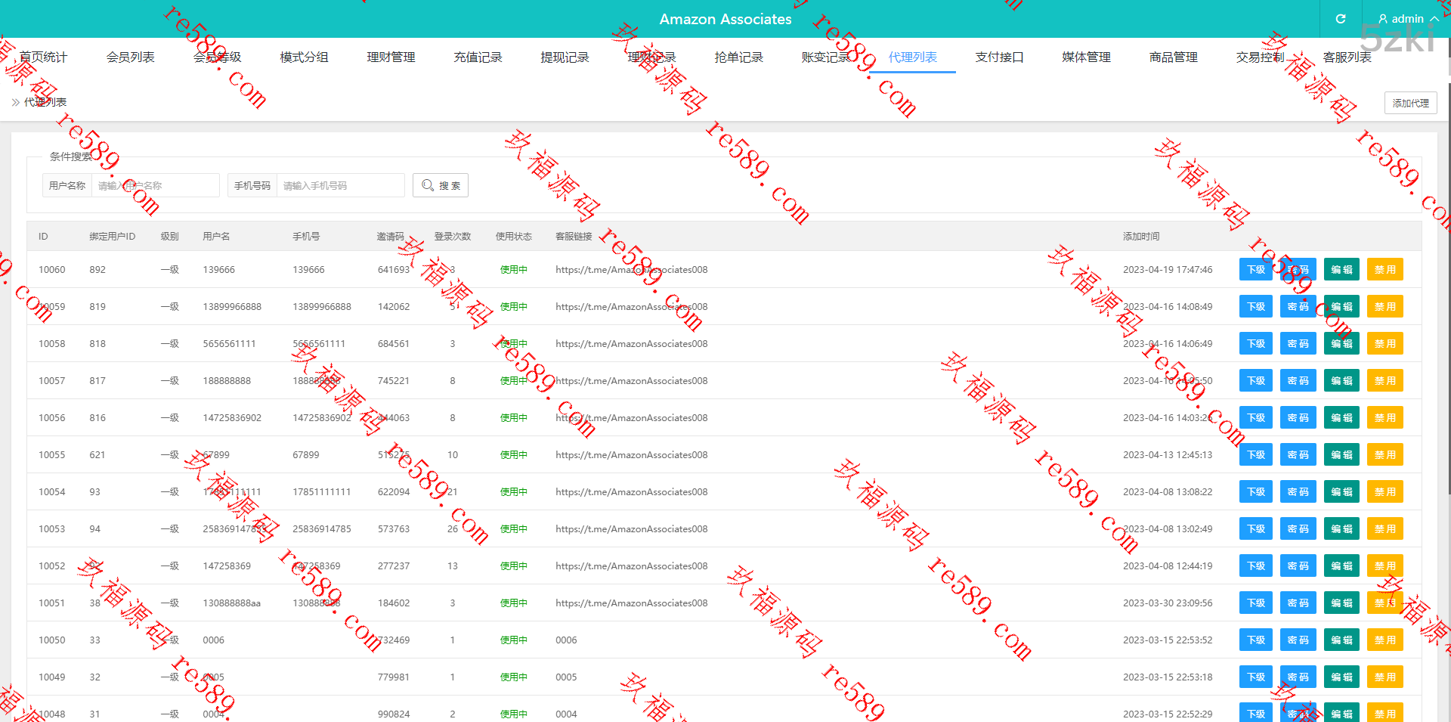The width and height of the screenshot is (1451, 722).
Task: Open the 会员列表 menu tab
Action: point(130,57)
